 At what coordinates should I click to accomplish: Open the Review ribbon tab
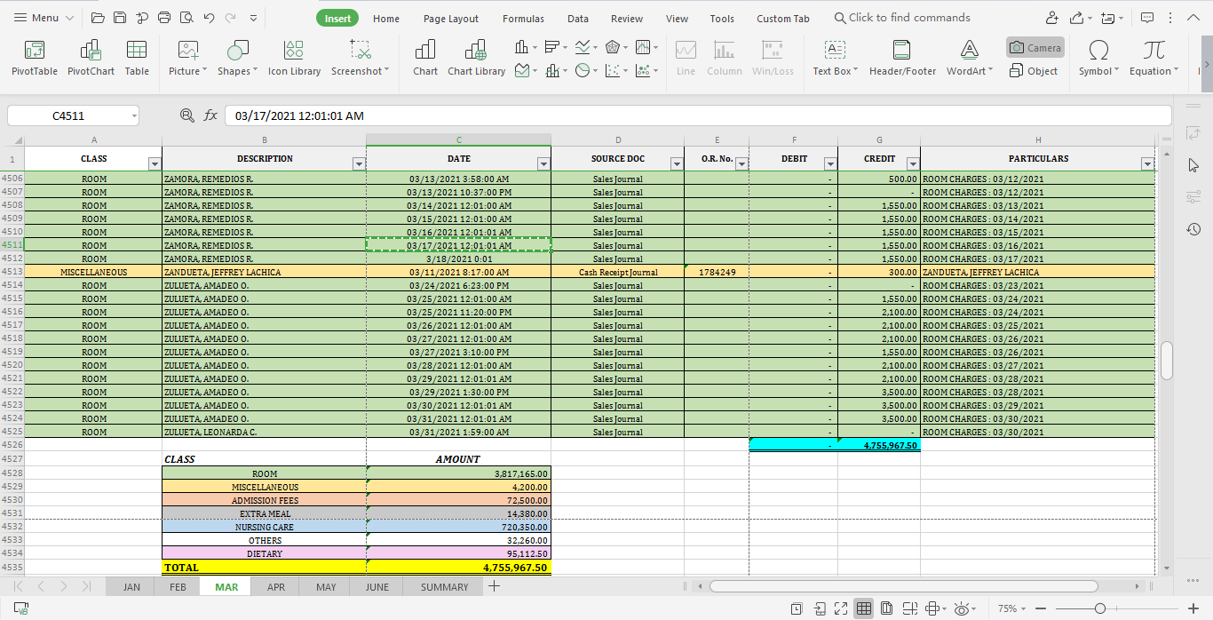627,19
